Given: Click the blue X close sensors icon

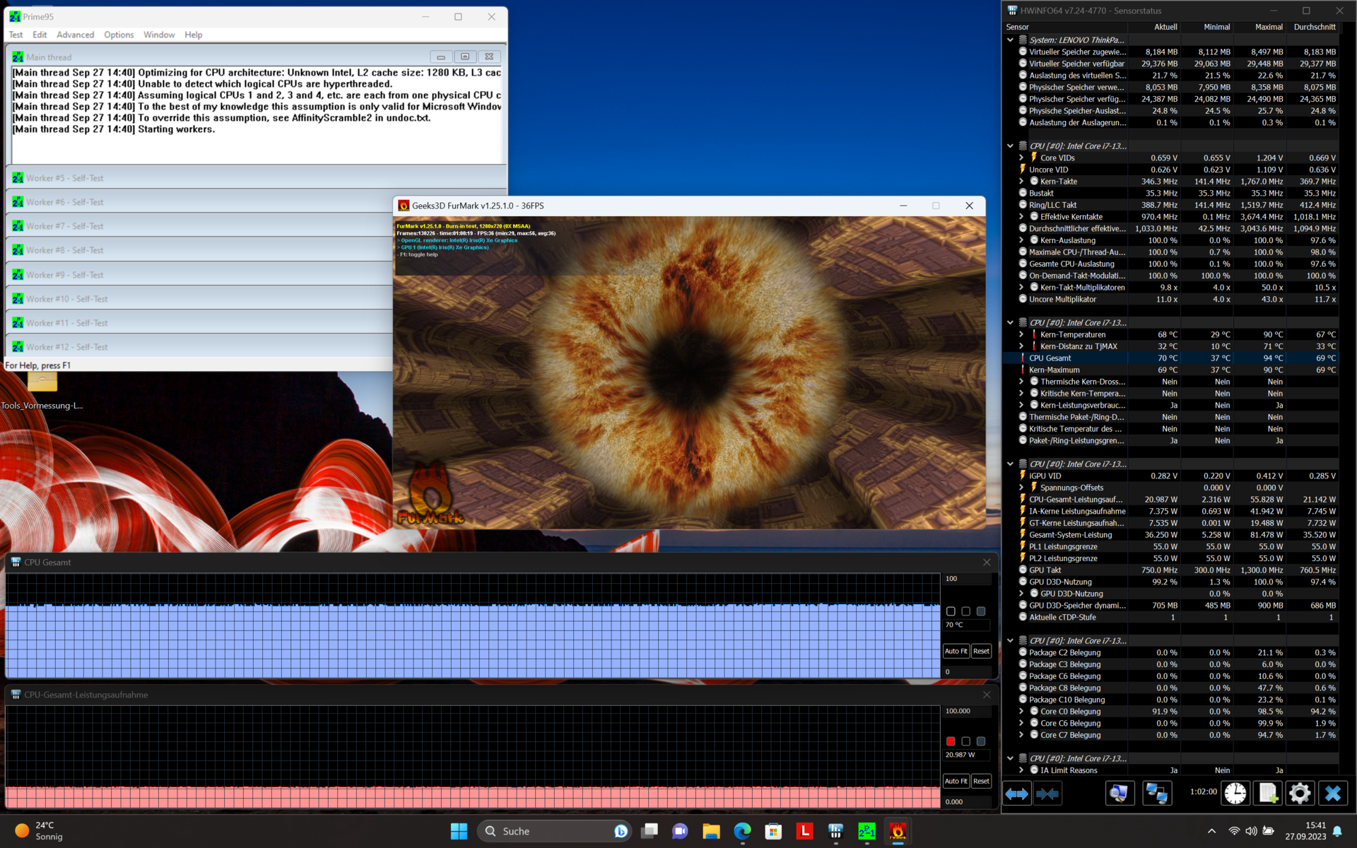Looking at the screenshot, I should 1332,794.
